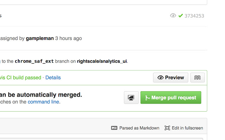The width and height of the screenshot is (225, 140).
Task: Click the Travis CI build passed text
Action: tap(21, 78)
